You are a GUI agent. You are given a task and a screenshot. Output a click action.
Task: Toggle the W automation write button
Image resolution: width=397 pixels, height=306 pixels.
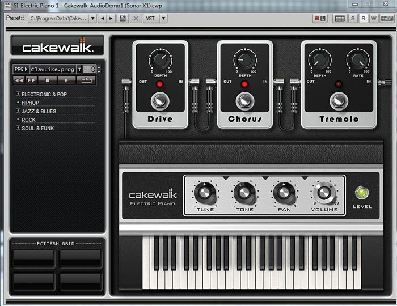pyautogui.click(x=374, y=19)
